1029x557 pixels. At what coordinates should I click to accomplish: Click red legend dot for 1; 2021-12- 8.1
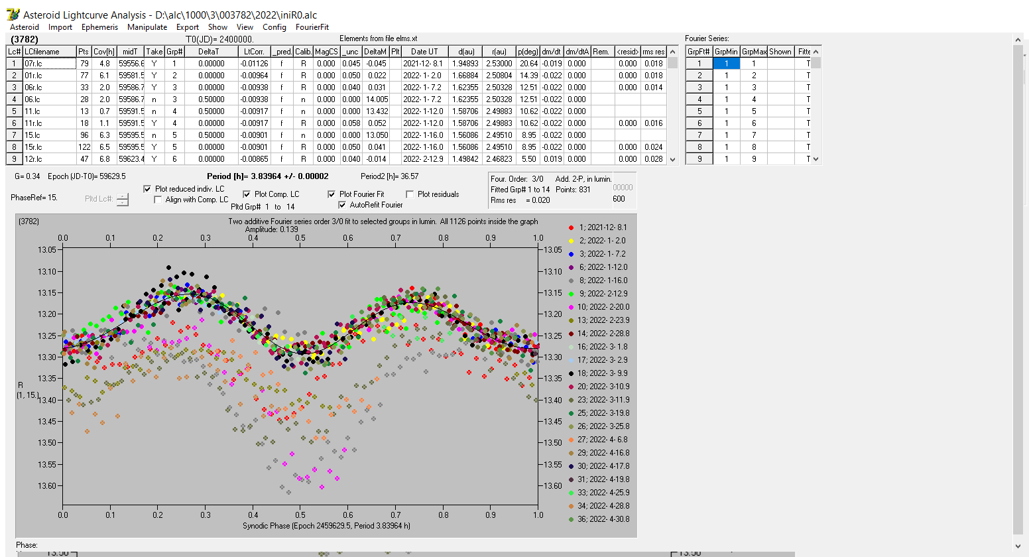click(571, 227)
